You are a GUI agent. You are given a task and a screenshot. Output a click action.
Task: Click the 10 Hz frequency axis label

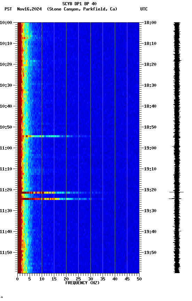(x=42, y=279)
